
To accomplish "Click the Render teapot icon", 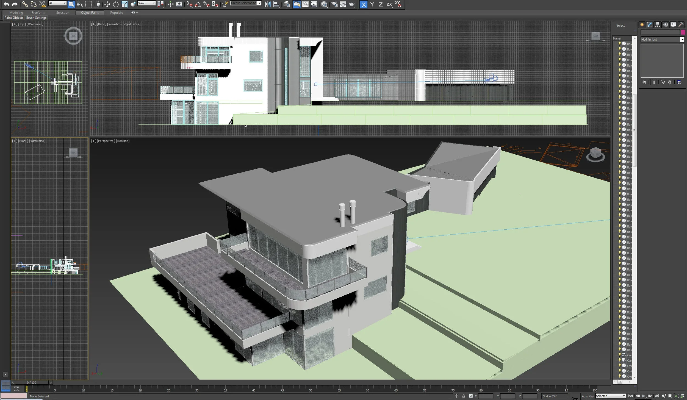I will (351, 4).
